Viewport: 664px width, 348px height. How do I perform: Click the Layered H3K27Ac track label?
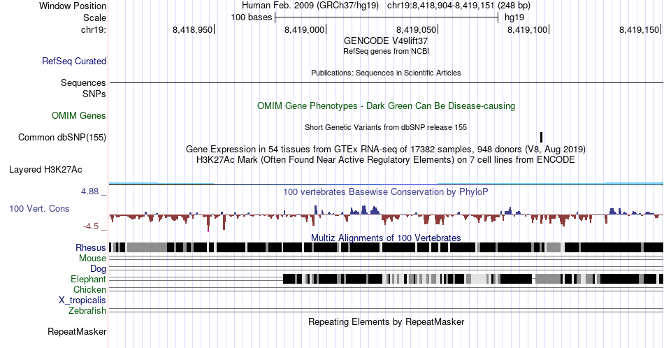point(45,170)
